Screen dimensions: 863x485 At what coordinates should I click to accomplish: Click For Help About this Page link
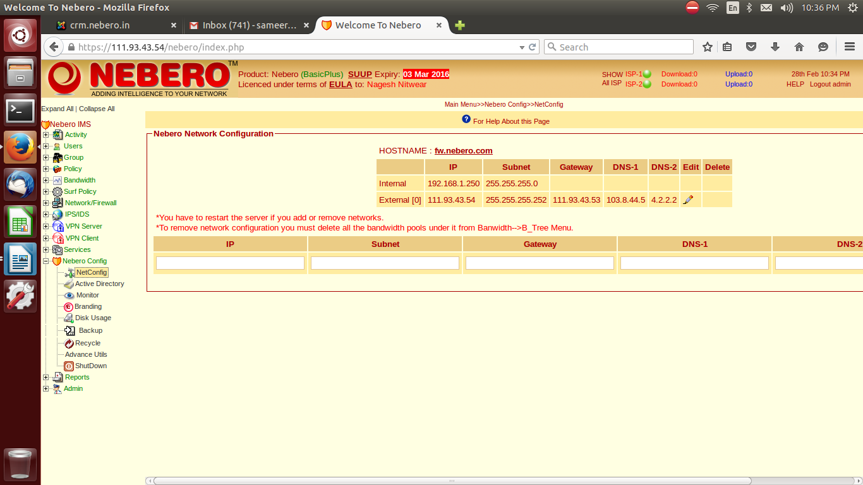[511, 121]
